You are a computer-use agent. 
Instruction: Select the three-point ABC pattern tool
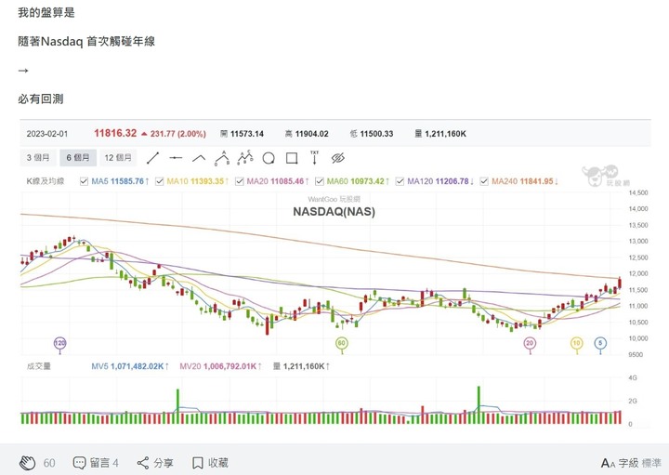[x=222, y=157]
